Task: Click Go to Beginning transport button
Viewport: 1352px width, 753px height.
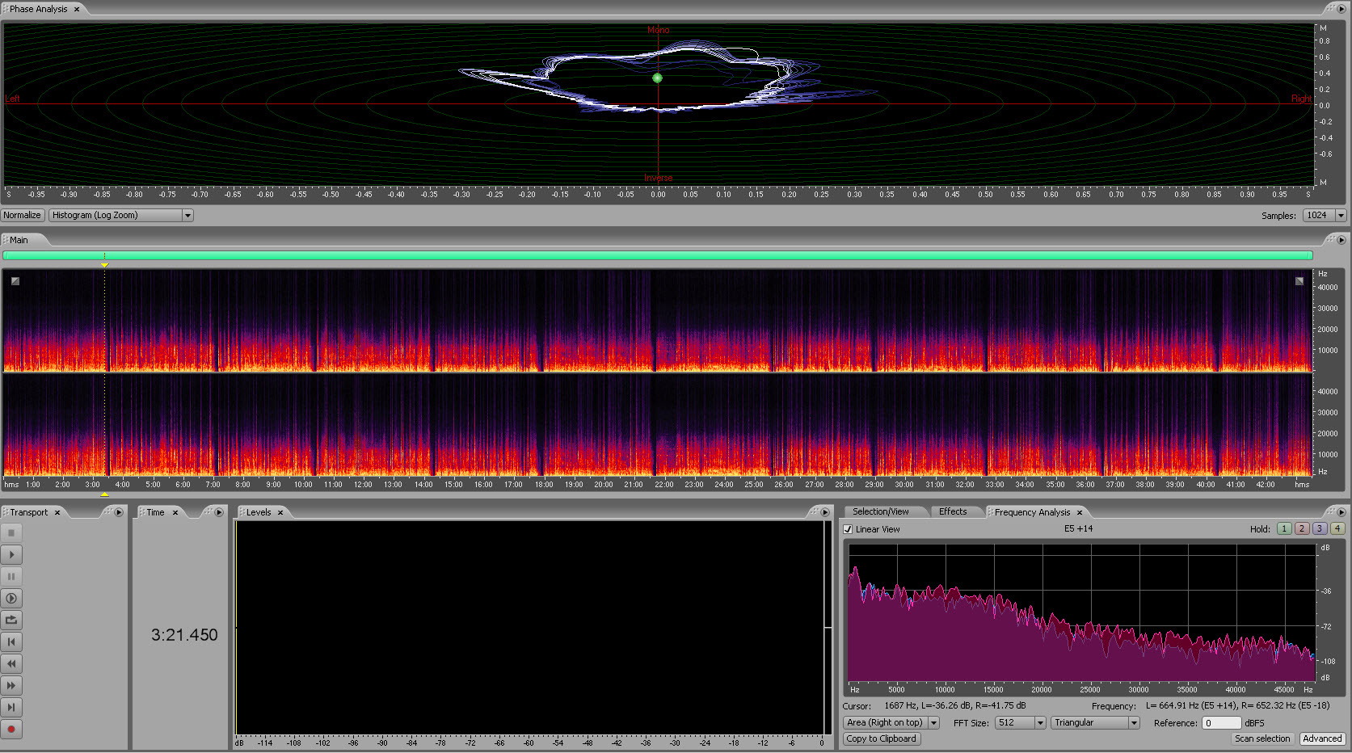Action: pyautogui.click(x=11, y=642)
